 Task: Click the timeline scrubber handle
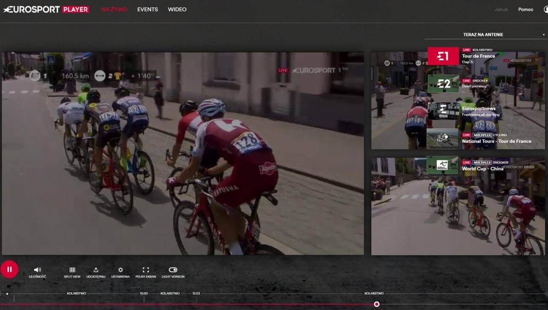[x=376, y=304]
